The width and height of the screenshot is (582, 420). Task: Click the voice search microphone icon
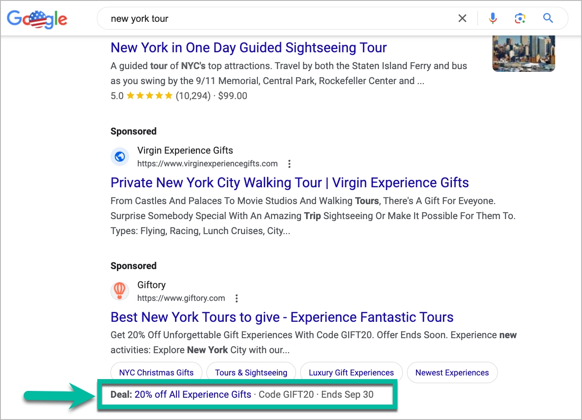(492, 18)
